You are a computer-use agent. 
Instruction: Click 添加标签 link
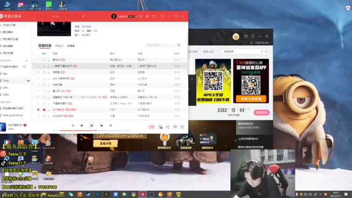[x=86, y=26]
